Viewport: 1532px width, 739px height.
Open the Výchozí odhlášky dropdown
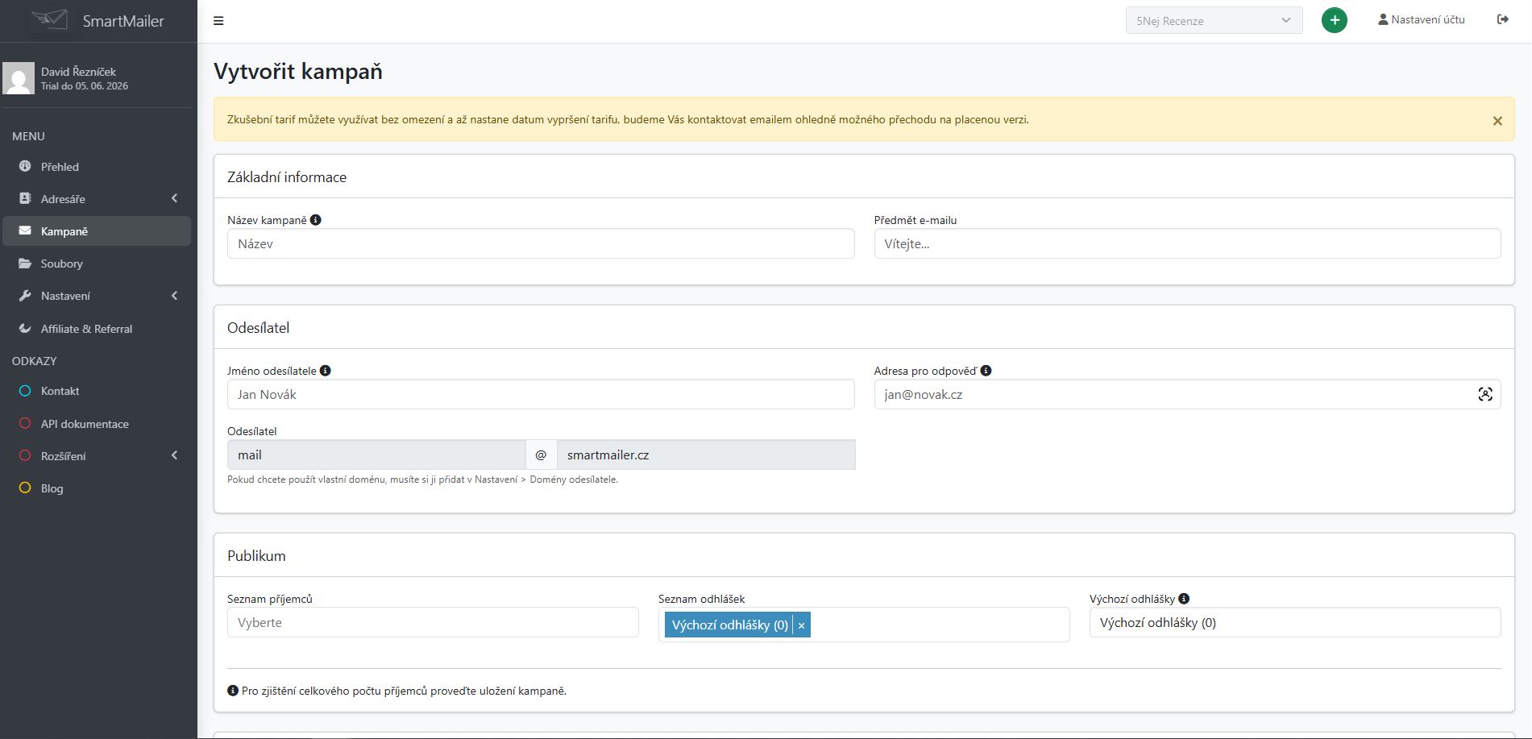(1295, 622)
